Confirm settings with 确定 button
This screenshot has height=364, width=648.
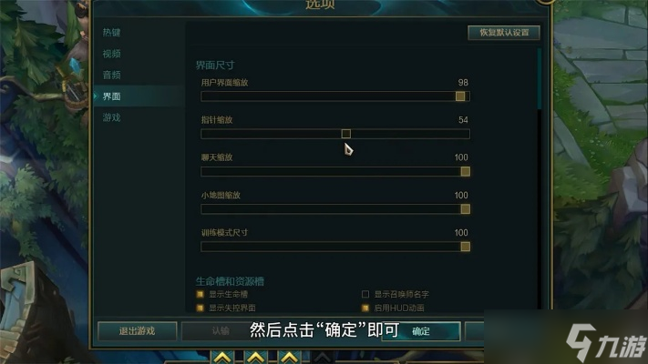pos(421,331)
